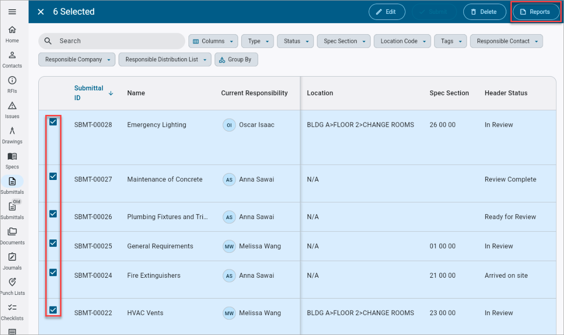Click the Header Status column header
Image resolution: width=564 pixels, height=335 pixels.
[x=506, y=93]
